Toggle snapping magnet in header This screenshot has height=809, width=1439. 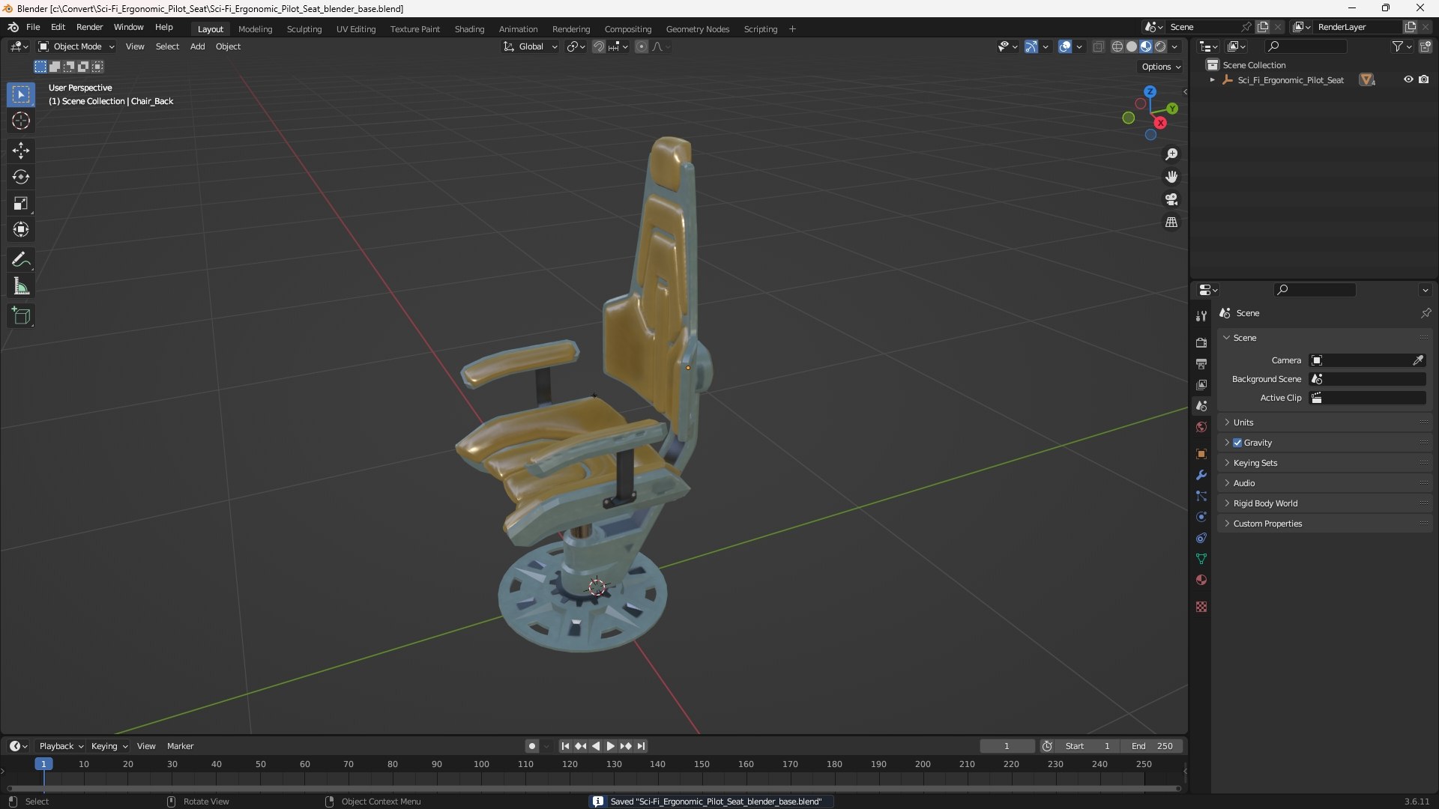599,46
